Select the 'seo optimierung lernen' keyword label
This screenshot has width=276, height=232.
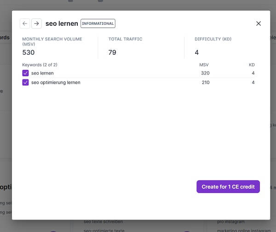click(56, 83)
